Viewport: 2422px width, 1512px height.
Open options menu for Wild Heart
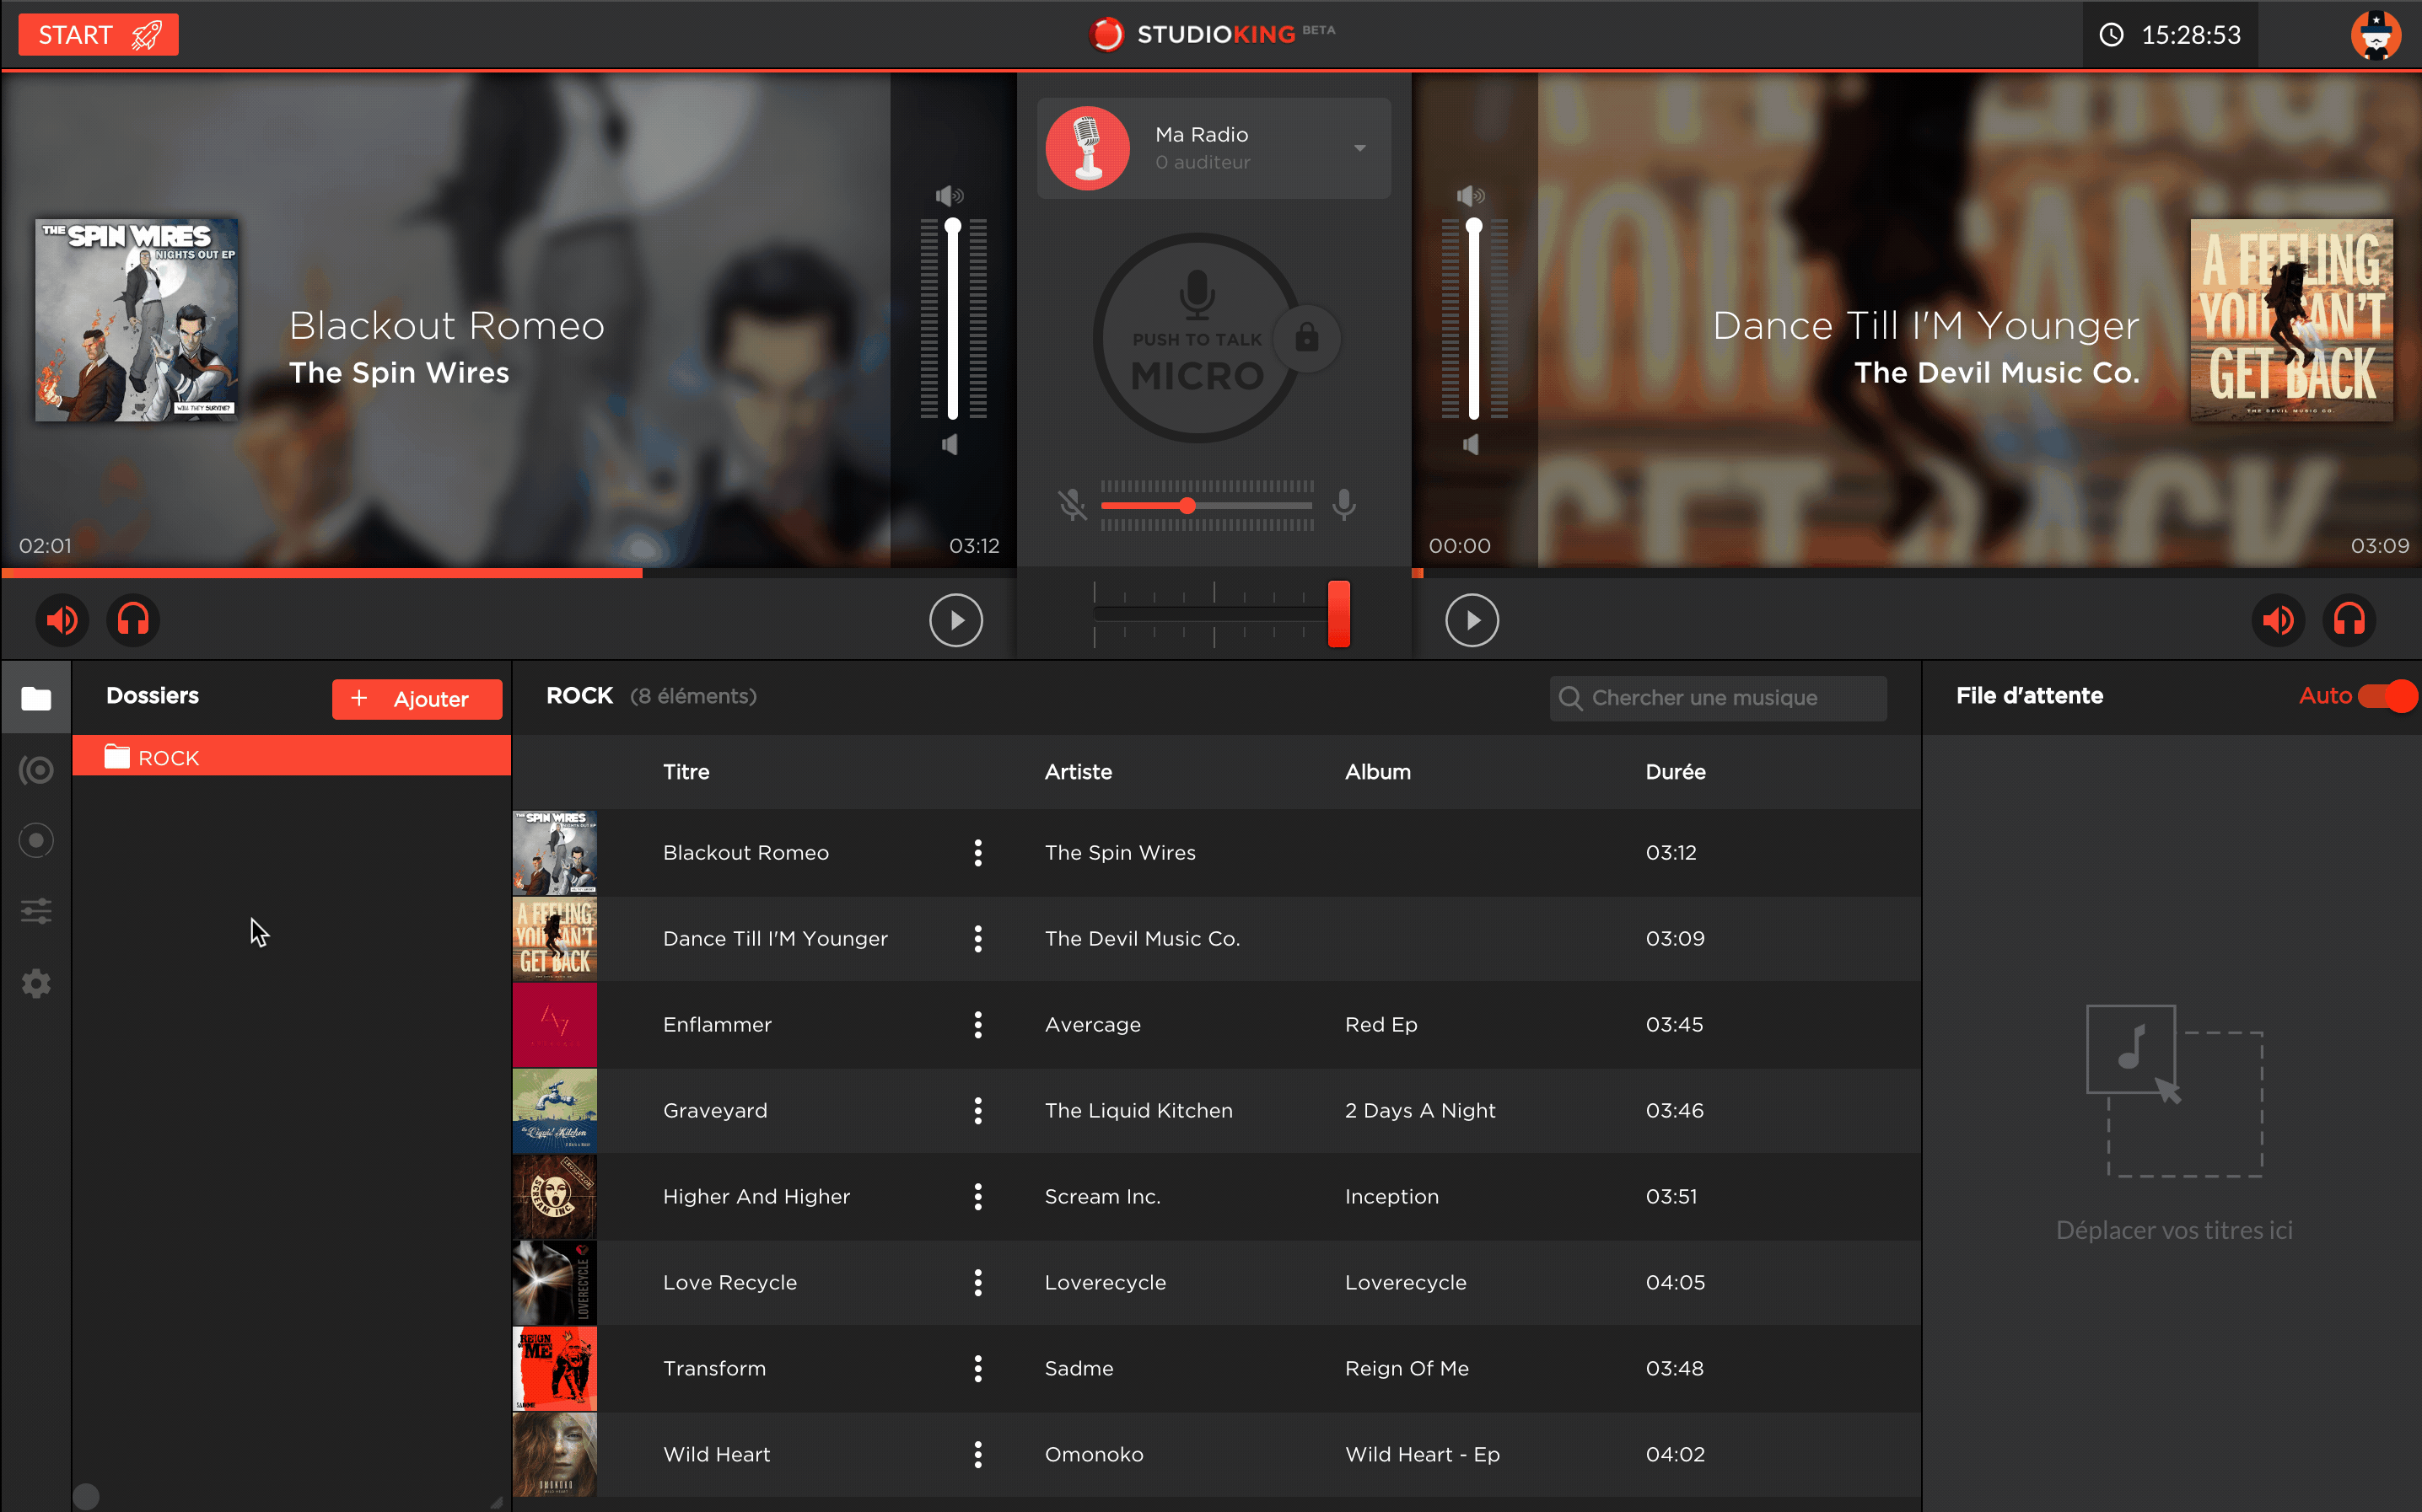coord(977,1455)
